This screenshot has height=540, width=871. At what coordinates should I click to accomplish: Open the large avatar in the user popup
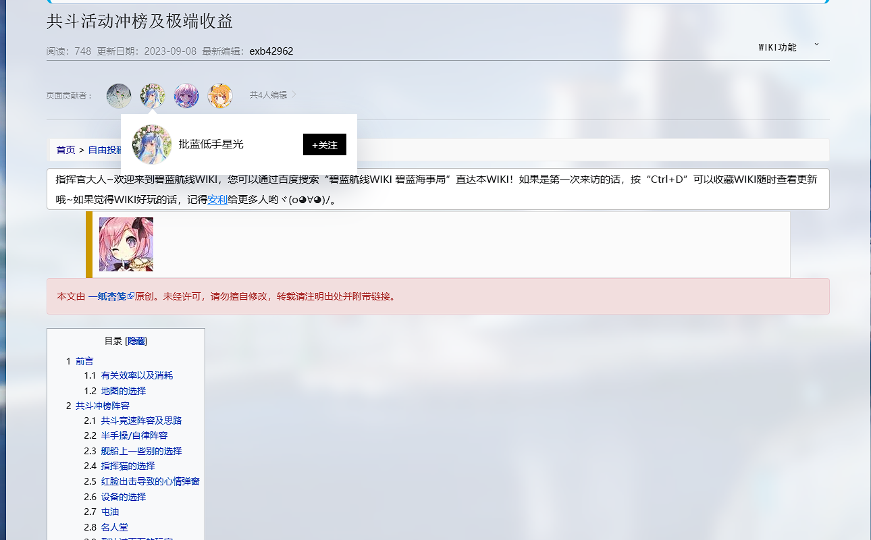tap(152, 144)
